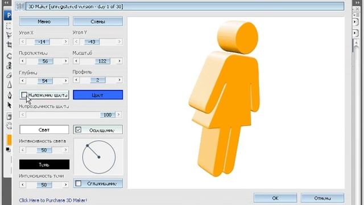Confirm with the OK button
This screenshot has height=205, width=364.
[275, 198]
